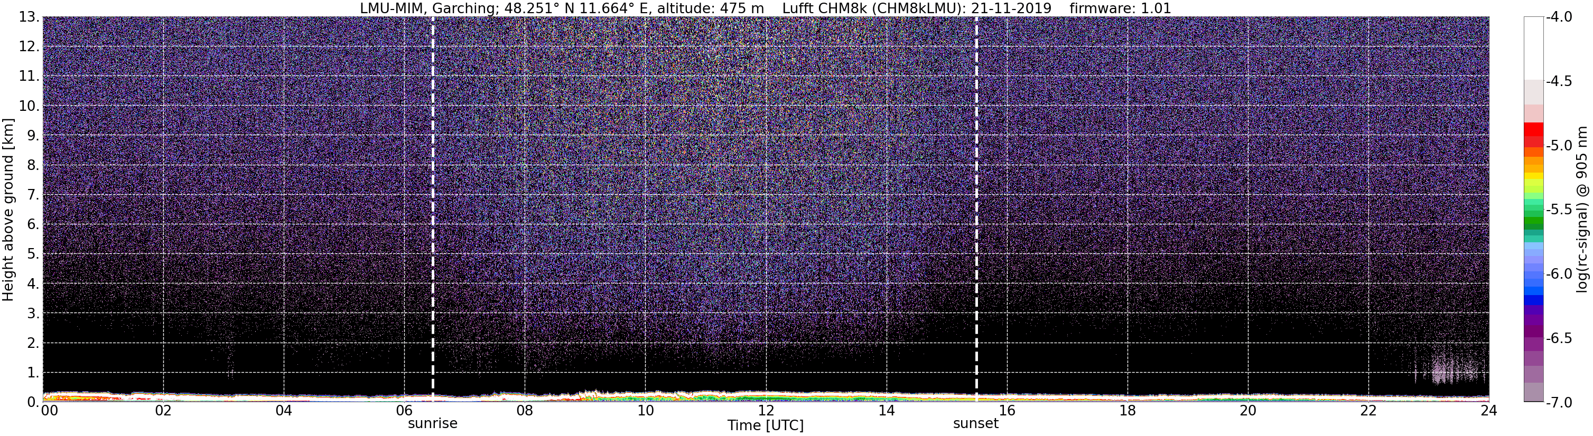This screenshot has height=436, width=1593.
Task: Click the y-axis tick label '10.'
Action: [29, 106]
